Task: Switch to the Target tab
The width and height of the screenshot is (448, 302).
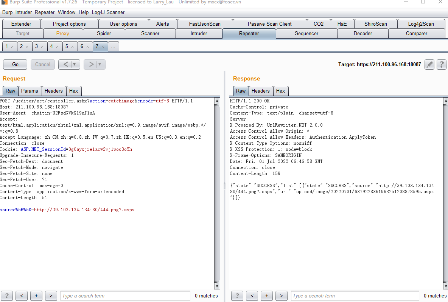Action: [x=23, y=33]
